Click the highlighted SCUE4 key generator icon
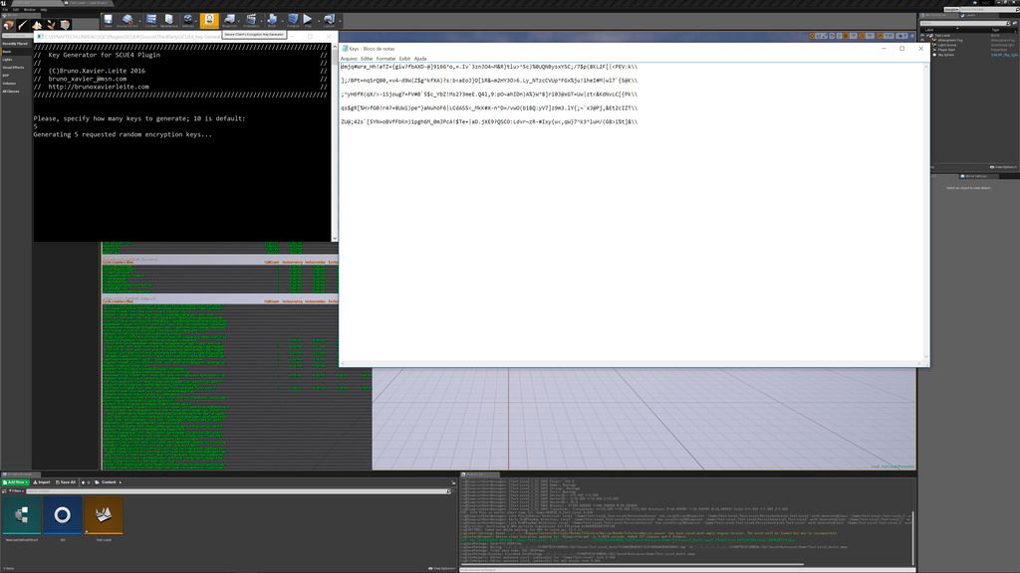 (209, 20)
